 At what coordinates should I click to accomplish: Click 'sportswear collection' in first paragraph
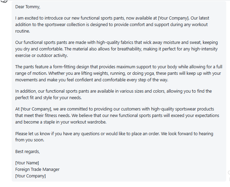65,25
